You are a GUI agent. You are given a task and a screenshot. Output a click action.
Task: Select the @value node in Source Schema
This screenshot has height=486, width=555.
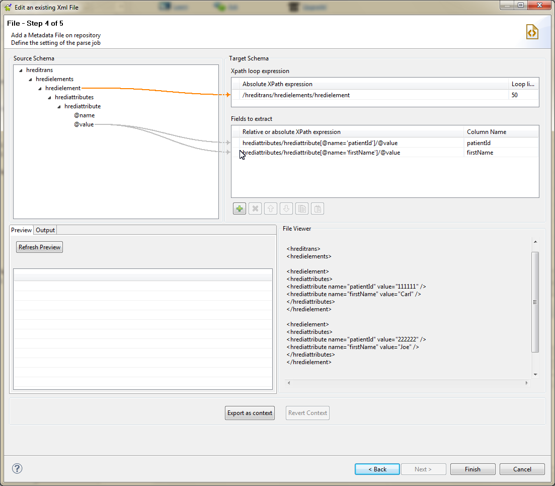[84, 124]
